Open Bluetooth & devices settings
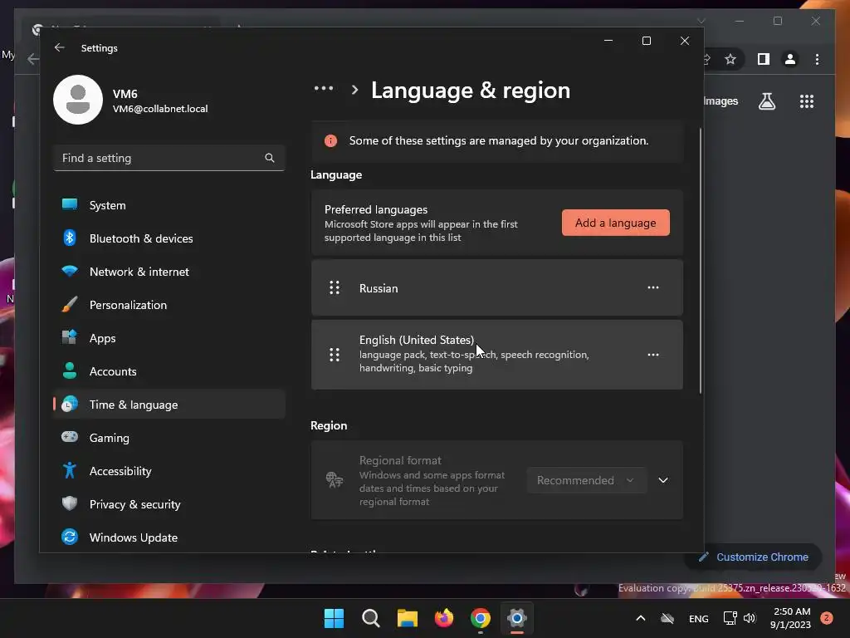Viewport: 850px width, 638px height. [x=169, y=238]
